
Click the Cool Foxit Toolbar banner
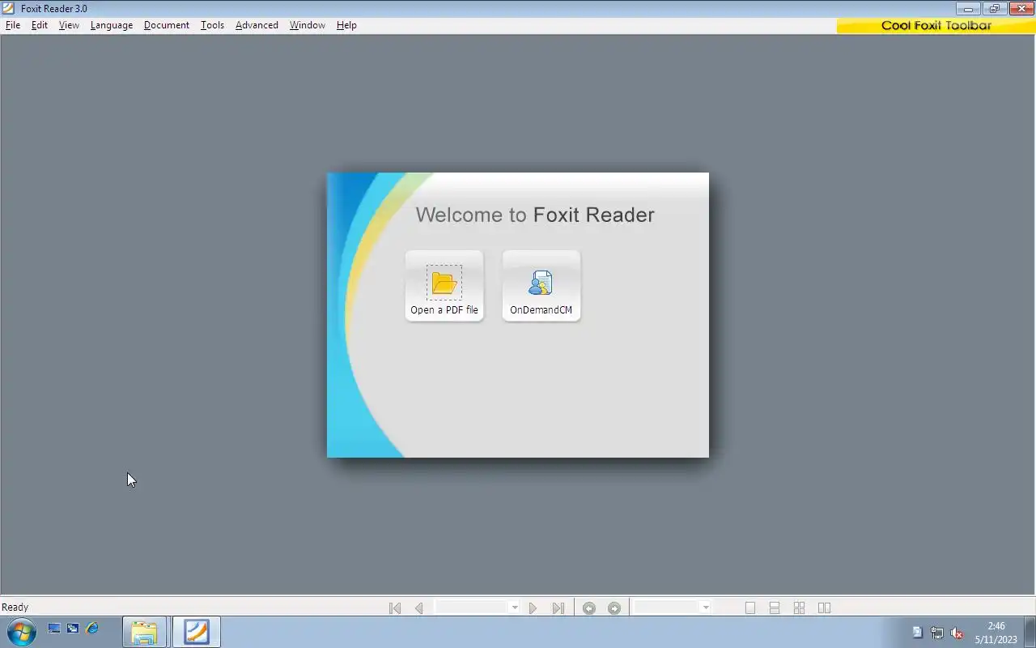[x=936, y=26]
